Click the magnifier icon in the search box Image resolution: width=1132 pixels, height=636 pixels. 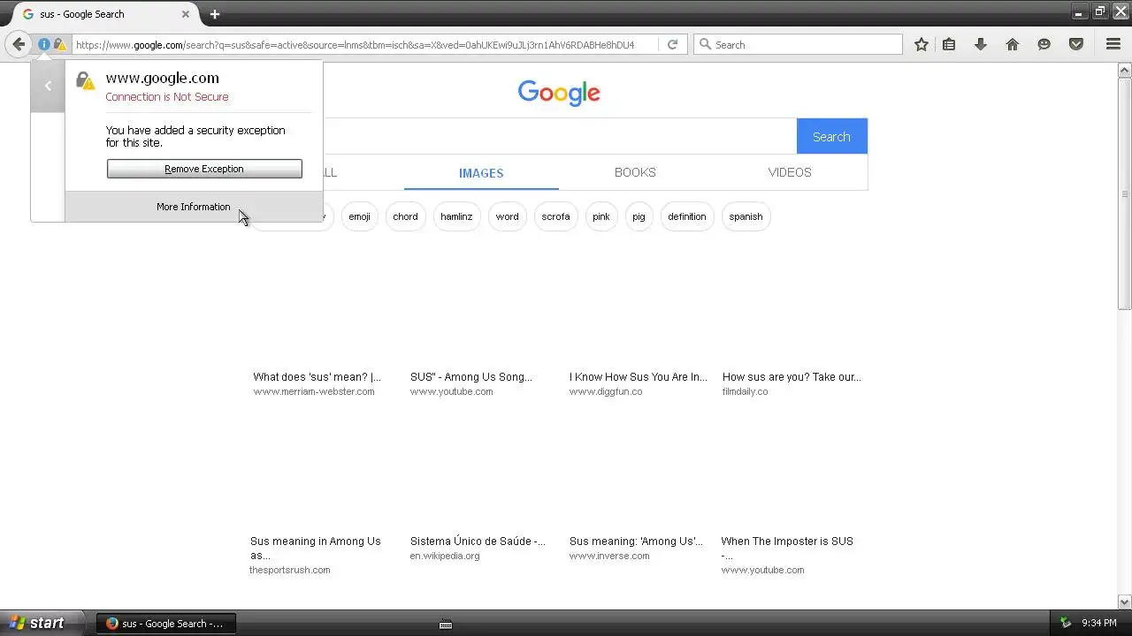[705, 44]
